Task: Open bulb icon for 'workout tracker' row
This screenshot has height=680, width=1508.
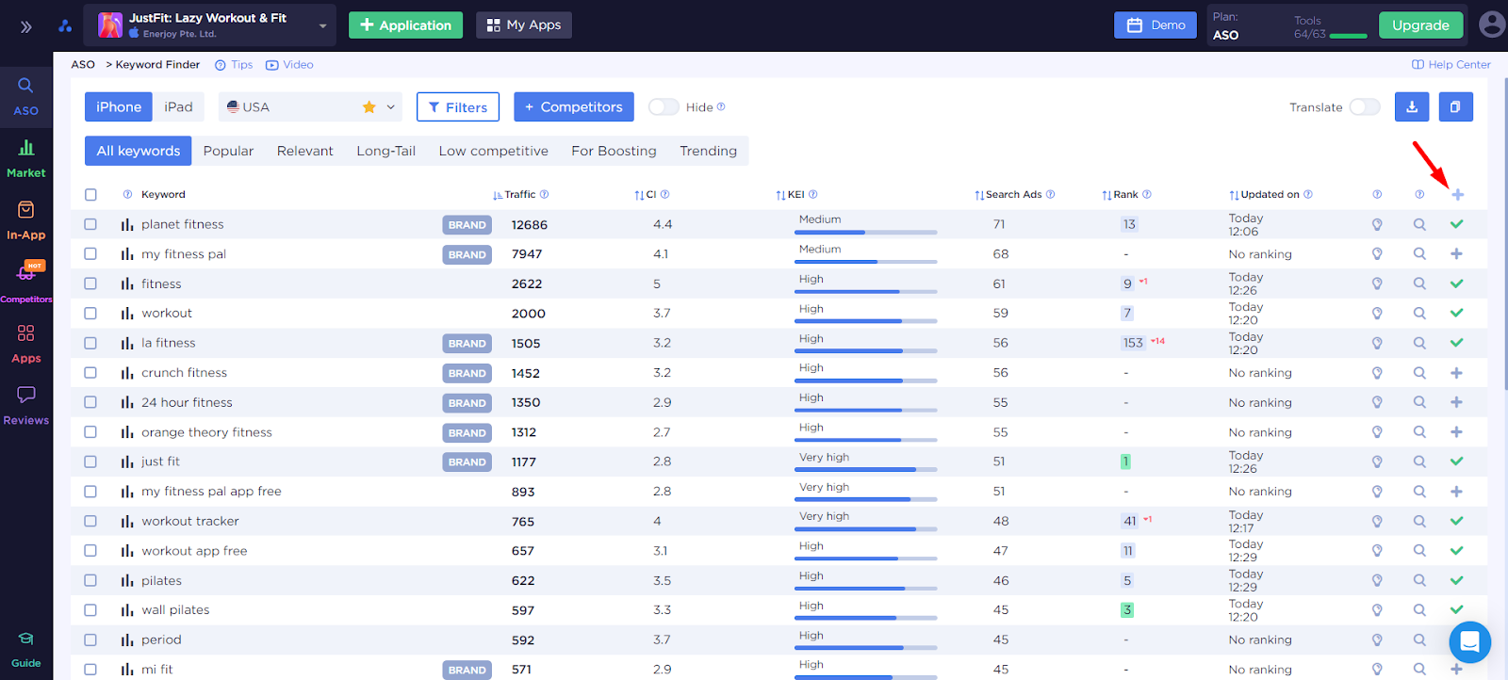Action: [x=1377, y=521]
